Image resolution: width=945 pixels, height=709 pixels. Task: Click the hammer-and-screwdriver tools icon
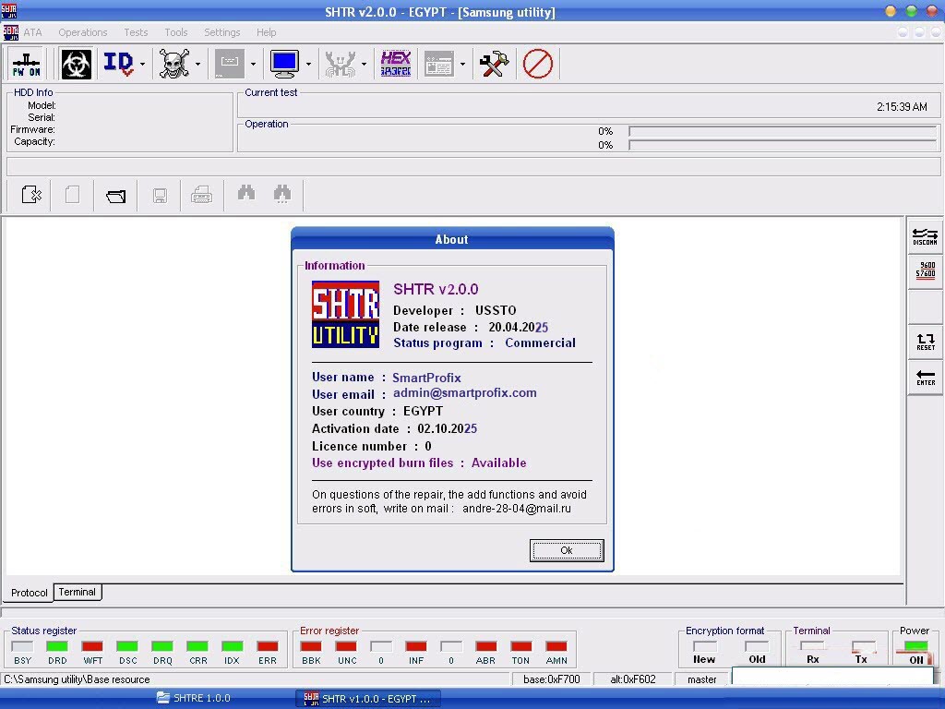494,64
